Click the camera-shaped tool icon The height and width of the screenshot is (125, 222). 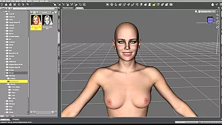[171, 5]
